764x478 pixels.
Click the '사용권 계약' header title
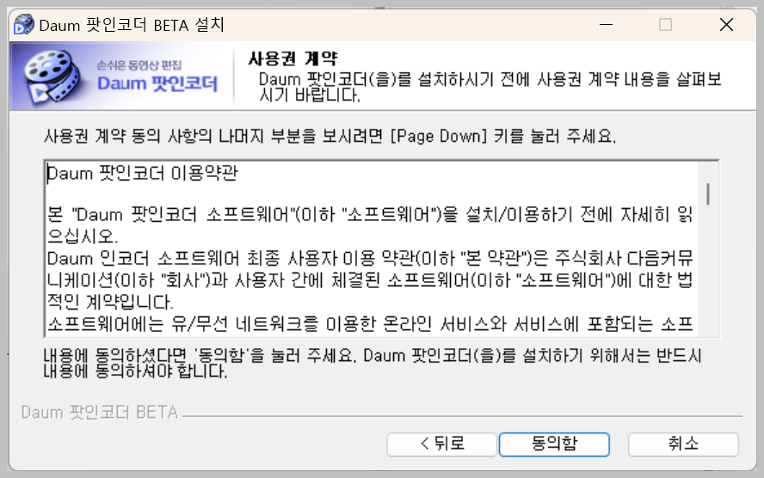[x=293, y=58]
